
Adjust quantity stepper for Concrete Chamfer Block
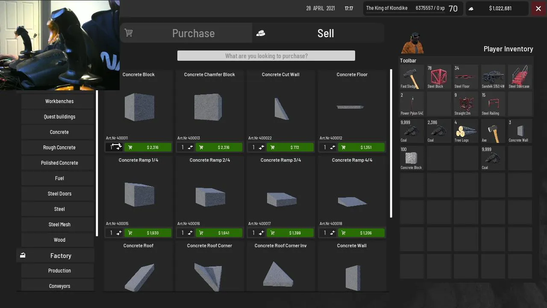(185, 147)
